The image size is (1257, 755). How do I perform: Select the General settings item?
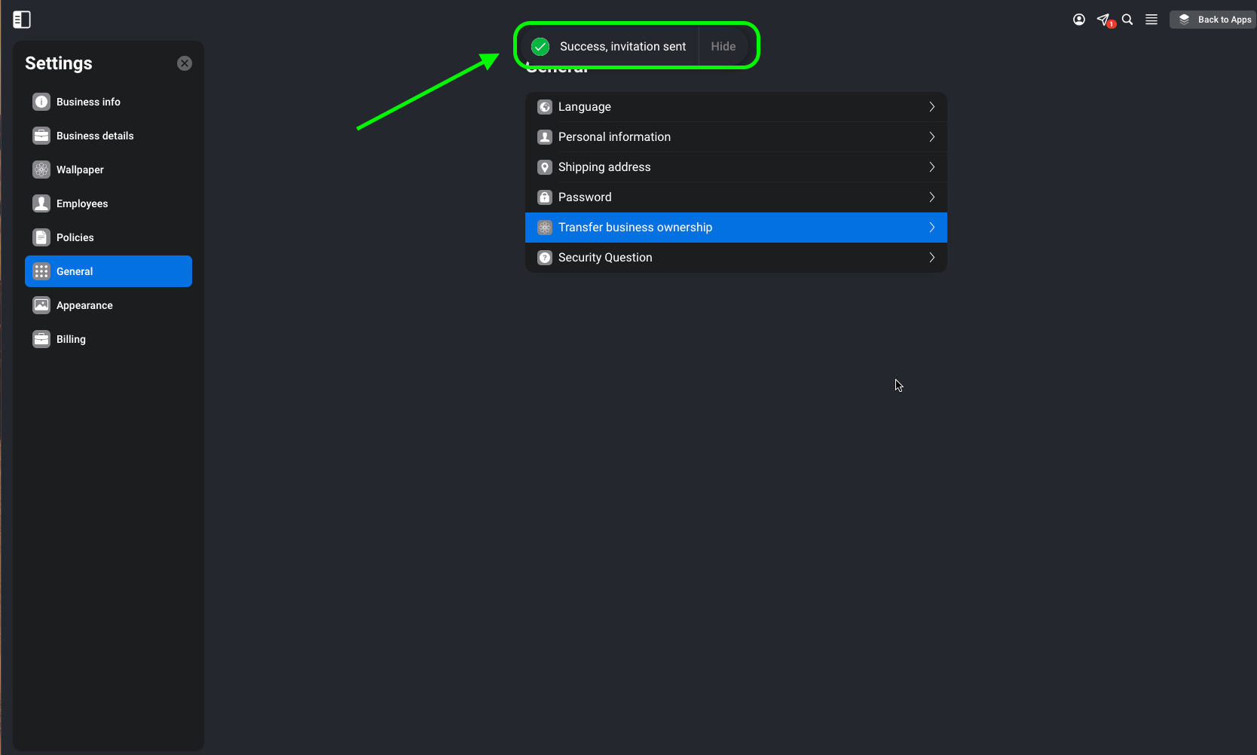[x=109, y=271]
